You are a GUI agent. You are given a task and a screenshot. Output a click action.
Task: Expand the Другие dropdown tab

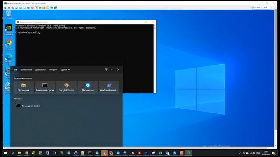[65, 70]
